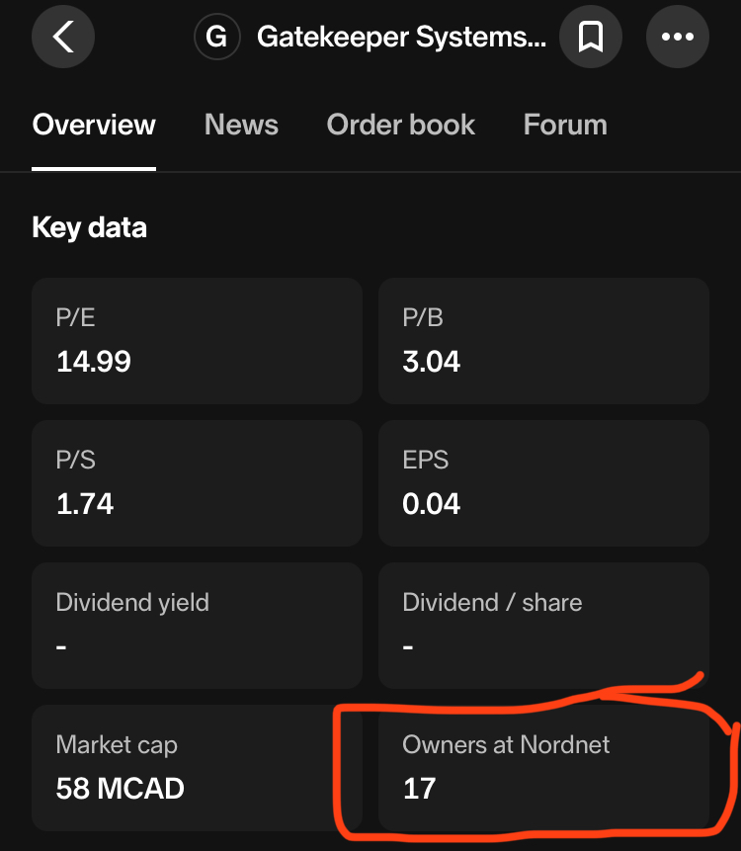Select the Overview tab

click(94, 126)
